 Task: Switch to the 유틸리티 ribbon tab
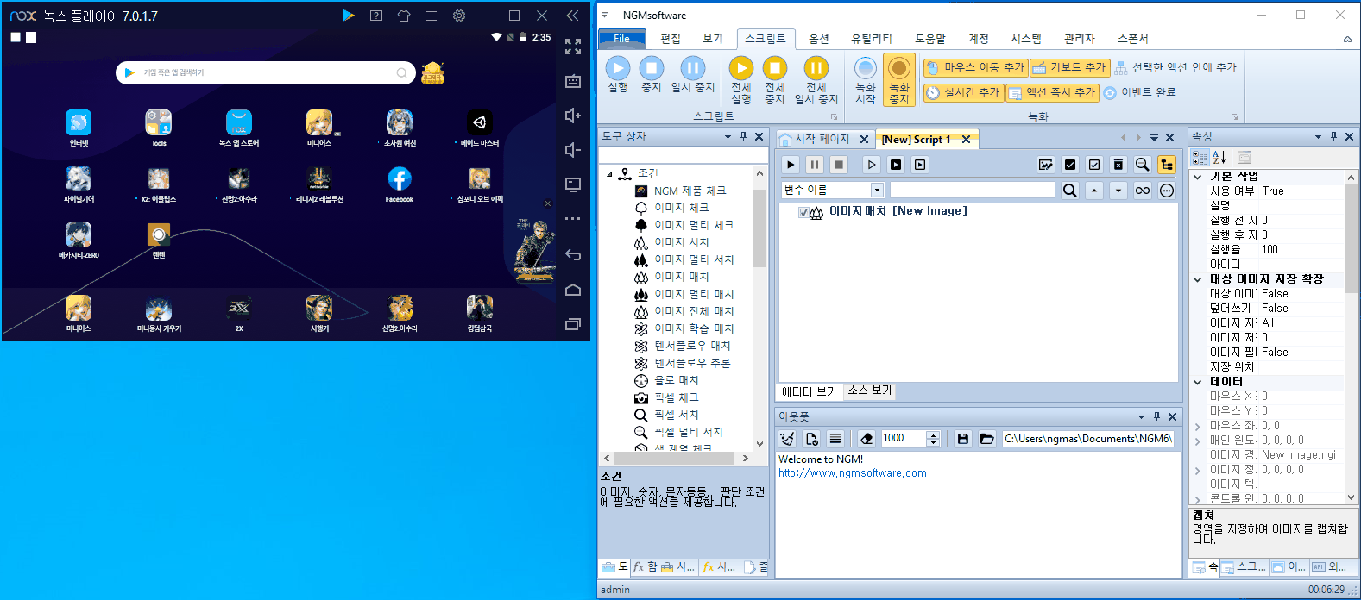(x=872, y=39)
